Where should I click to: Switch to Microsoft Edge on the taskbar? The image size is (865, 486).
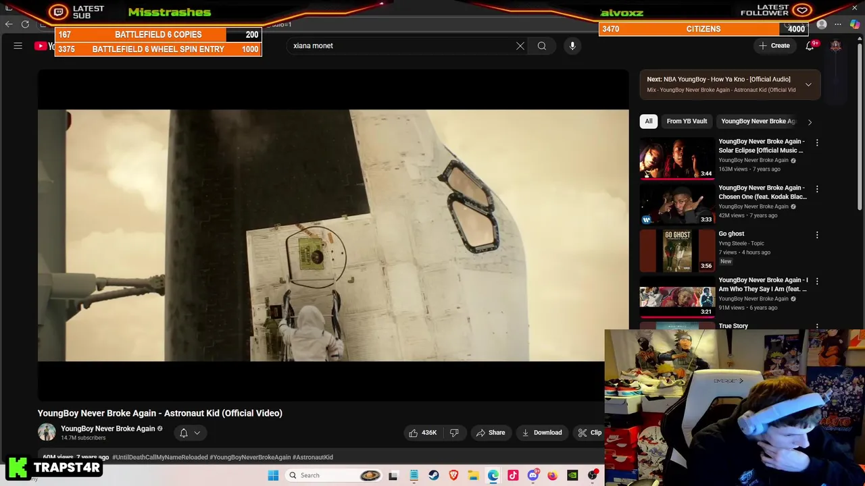[493, 475]
